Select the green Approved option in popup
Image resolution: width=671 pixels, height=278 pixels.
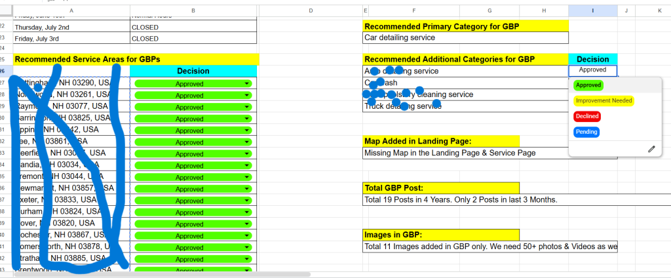coord(588,85)
